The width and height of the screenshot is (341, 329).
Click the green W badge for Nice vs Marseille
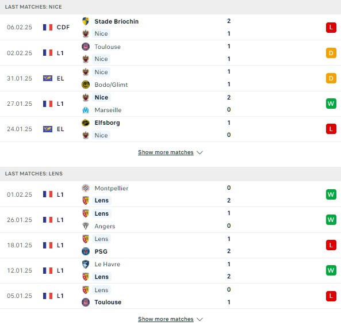pos(331,104)
